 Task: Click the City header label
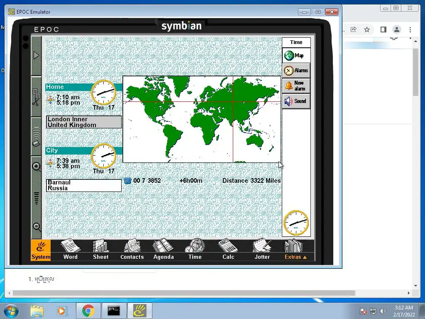(52, 150)
